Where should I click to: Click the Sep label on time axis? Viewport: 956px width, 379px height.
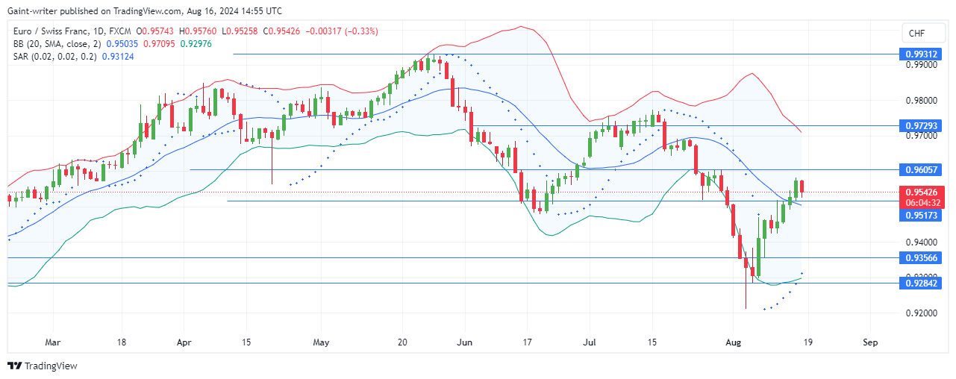[x=870, y=342]
